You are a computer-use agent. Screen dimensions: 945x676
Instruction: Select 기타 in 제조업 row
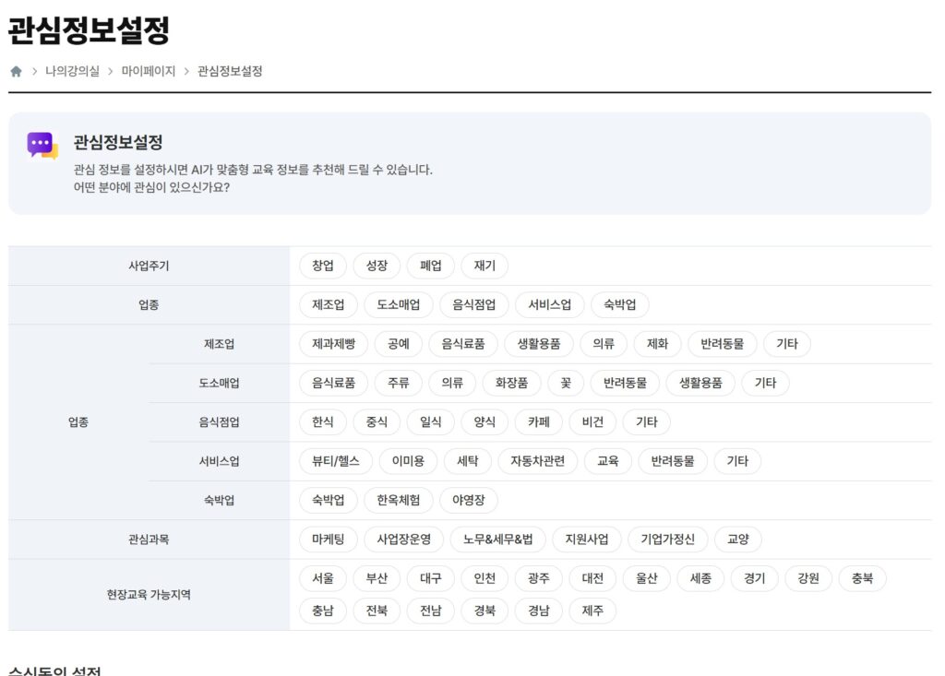pyautogui.click(x=787, y=344)
